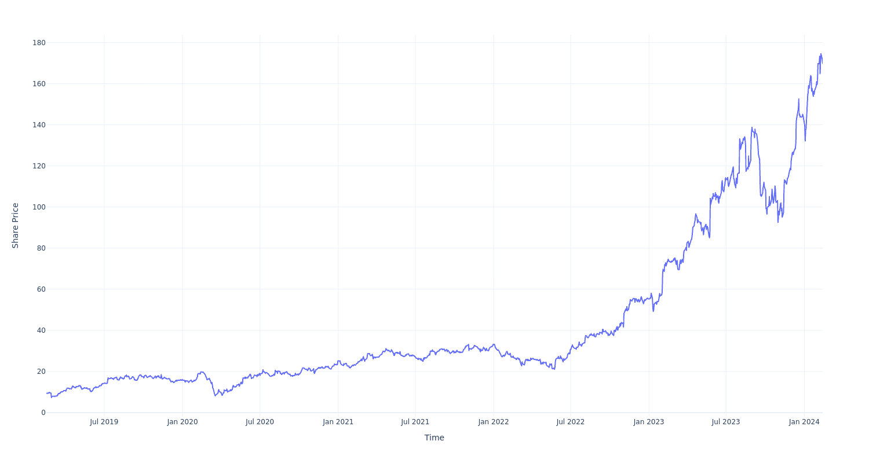Click the 'Jan 2023' x-axis label

click(x=649, y=422)
